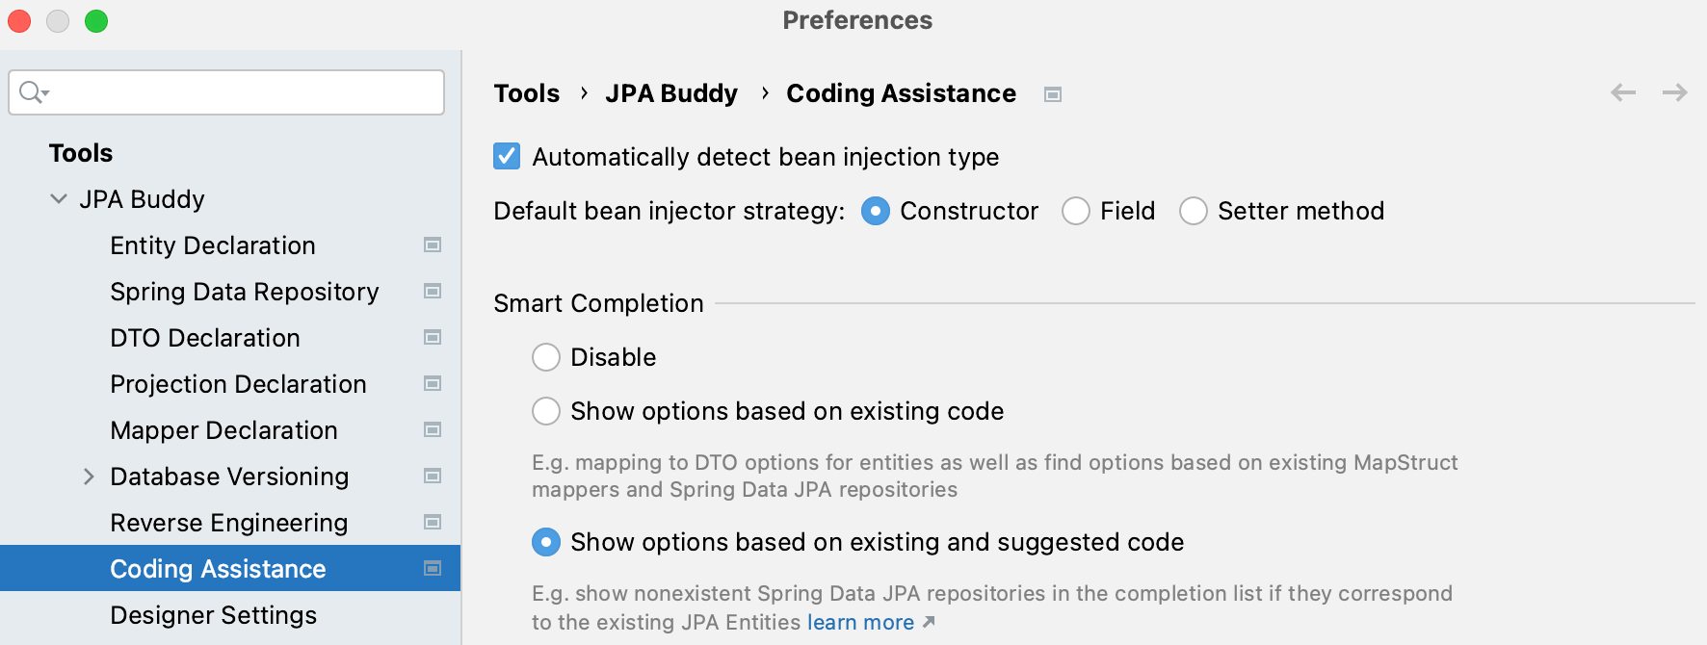Click the icon beside Entity Declaration
This screenshot has height=645, width=1707.
432,245
